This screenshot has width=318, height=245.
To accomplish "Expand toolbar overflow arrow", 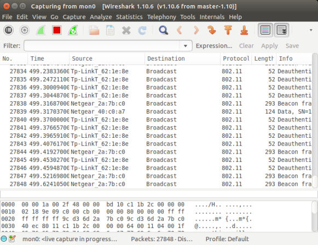I will (x=311, y=30).
